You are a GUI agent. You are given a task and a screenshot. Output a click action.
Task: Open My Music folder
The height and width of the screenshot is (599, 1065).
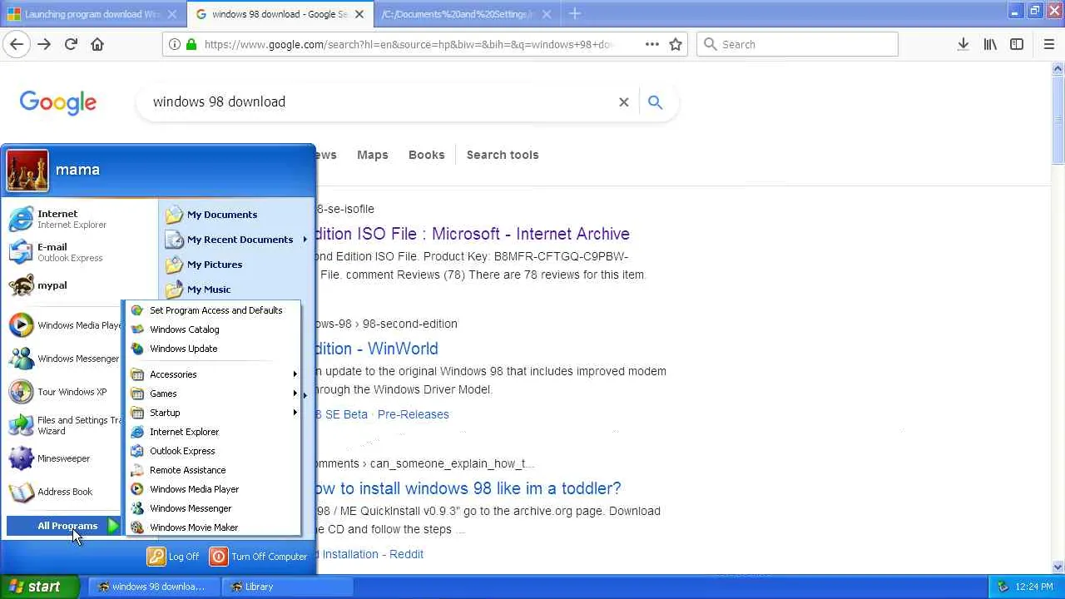point(236,290)
